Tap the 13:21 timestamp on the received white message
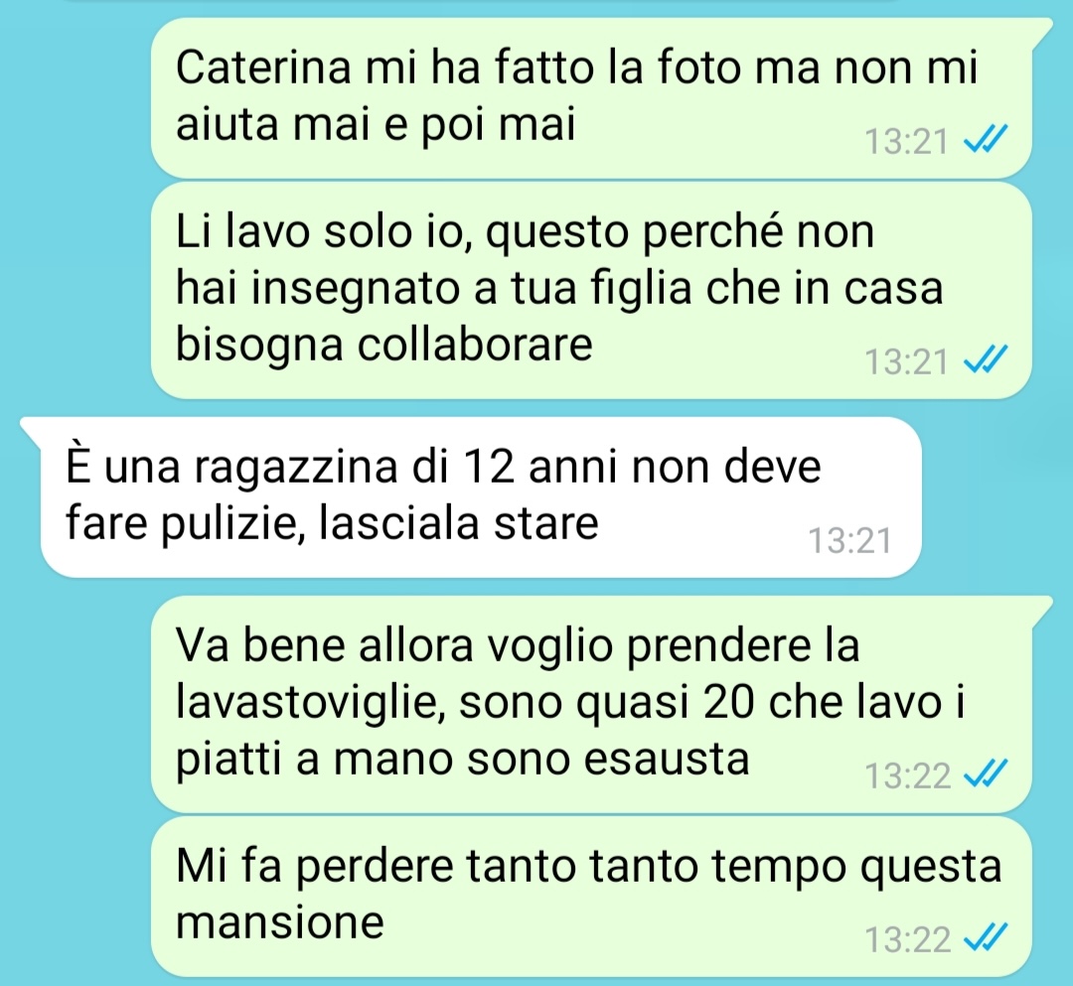Image resolution: width=1073 pixels, height=986 pixels. click(849, 540)
